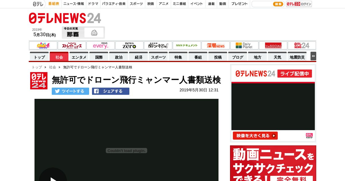Switch to the 地方 category tab
This screenshot has width=345, height=181.
click(258, 57)
